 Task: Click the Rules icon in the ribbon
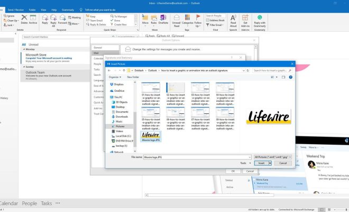(x=154, y=17)
